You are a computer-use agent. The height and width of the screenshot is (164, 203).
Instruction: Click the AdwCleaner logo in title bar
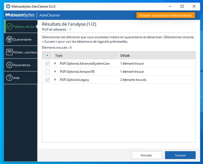pos(8,6)
